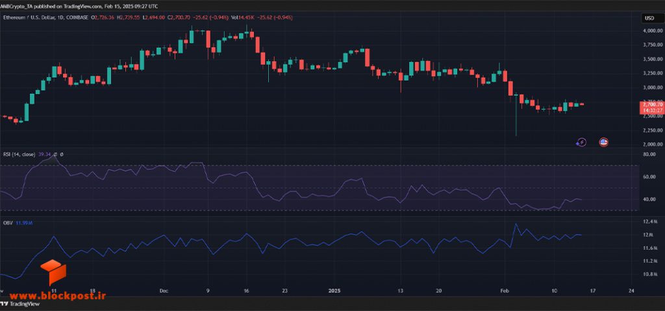Click the 18 label on time axis
The width and height of the screenshot is (665, 311).
pyautogui.click(x=92, y=291)
